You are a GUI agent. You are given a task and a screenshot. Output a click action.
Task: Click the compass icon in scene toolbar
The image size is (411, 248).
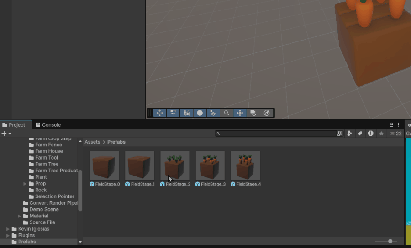tap(267, 113)
